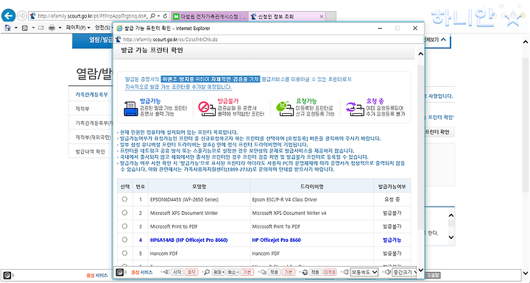The width and height of the screenshot is (530, 283).
Task: Click the speaker speed icon beside the 보통속도 dropdown
Action: pyautogui.click(x=346, y=272)
